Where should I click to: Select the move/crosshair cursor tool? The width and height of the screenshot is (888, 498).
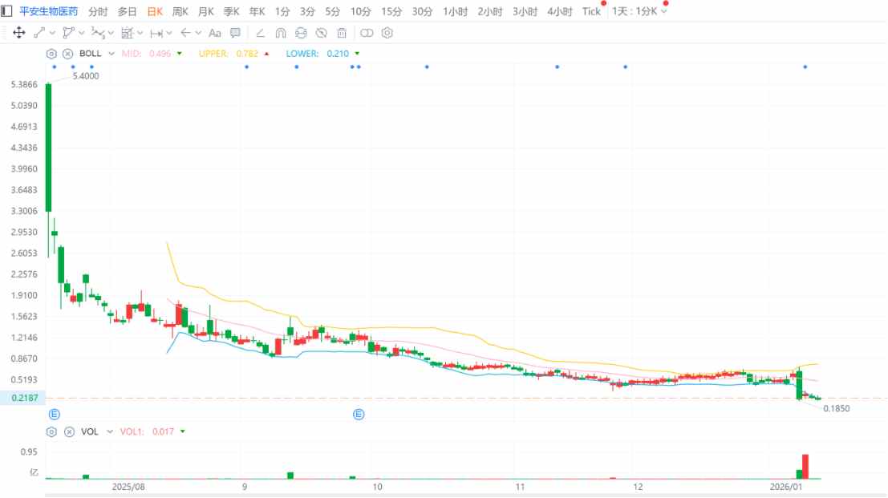[x=18, y=33]
